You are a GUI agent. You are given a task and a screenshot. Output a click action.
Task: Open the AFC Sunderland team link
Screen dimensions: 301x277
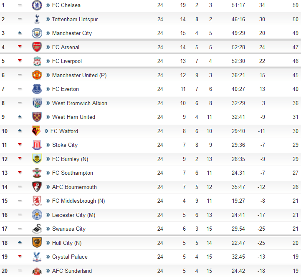(x=72, y=271)
